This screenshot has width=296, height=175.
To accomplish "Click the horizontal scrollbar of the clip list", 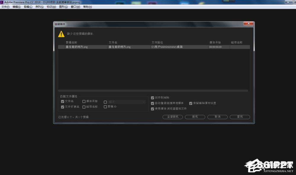I will click(153, 91).
